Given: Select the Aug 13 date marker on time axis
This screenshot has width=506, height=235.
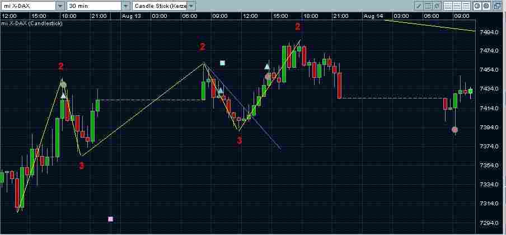Looking at the screenshot, I should pyautogui.click(x=132, y=16).
